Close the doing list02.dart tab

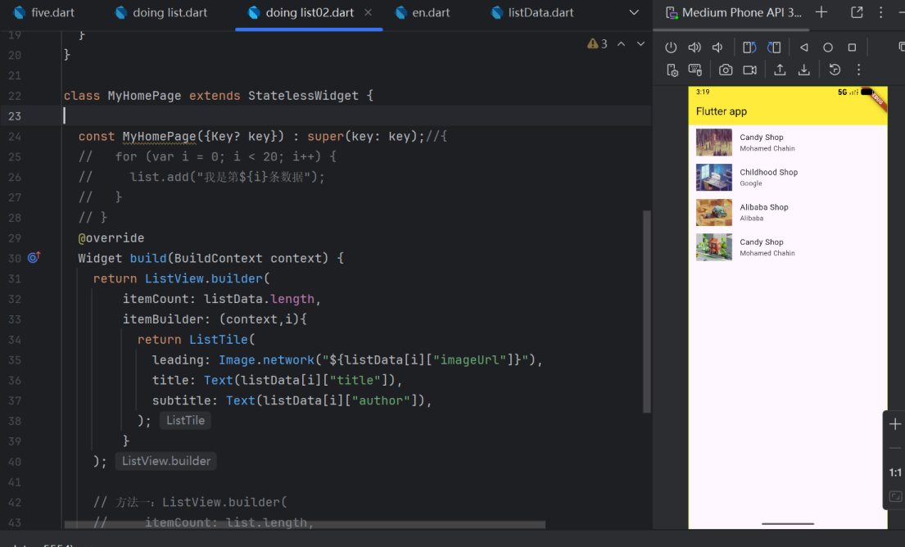coord(369,12)
